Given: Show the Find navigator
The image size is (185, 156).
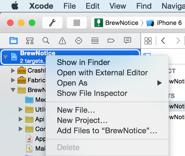Looking at the screenshot, I should coord(46,41).
